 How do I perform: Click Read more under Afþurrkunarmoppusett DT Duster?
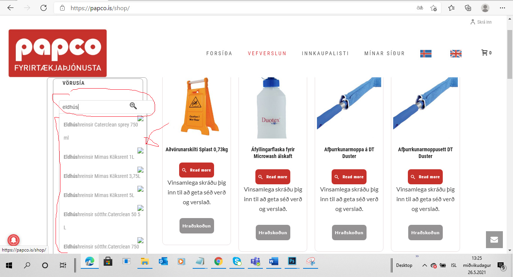click(x=425, y=177)
